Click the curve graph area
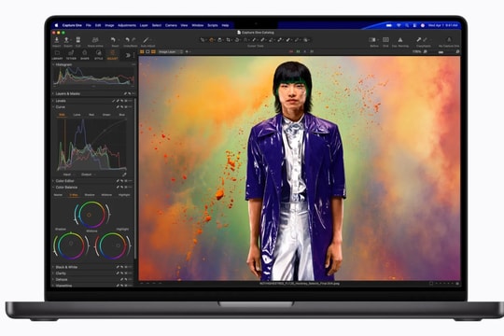This screenshot has width=504, height=336. tap(91, 144)
